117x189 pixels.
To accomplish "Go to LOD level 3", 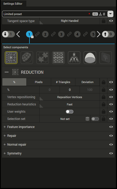I will pos(61,34).
